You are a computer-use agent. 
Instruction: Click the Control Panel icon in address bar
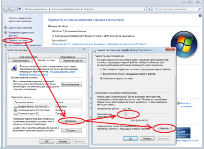20,9
